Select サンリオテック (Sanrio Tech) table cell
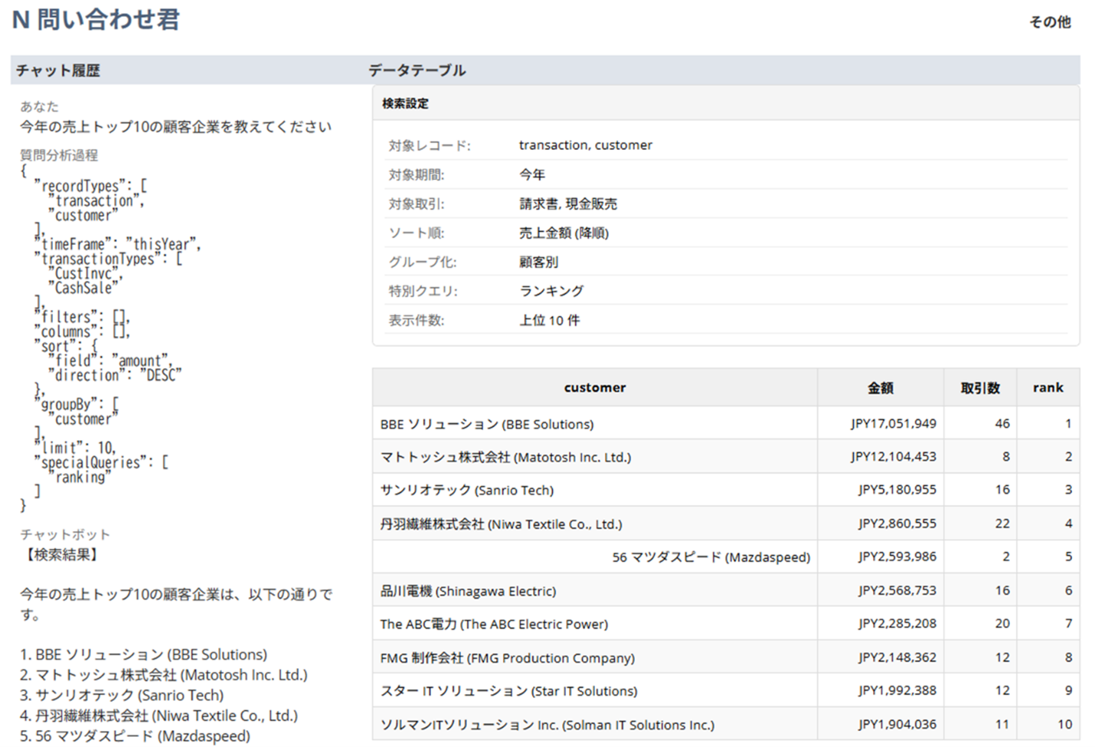 (x=595, y=490)
